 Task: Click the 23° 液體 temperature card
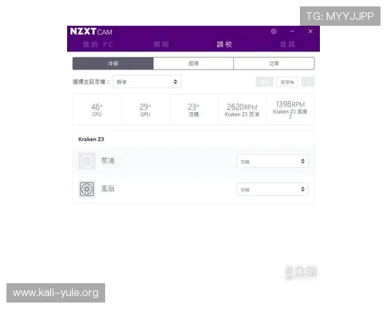(193, 109)
